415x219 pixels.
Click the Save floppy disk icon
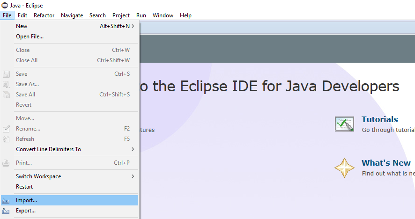tap(6, 74)
